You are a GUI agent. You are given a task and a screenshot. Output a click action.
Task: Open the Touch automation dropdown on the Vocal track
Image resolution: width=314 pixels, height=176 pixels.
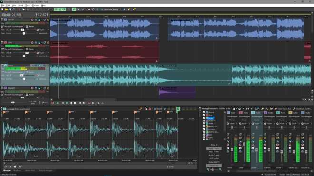coord(43,30)
